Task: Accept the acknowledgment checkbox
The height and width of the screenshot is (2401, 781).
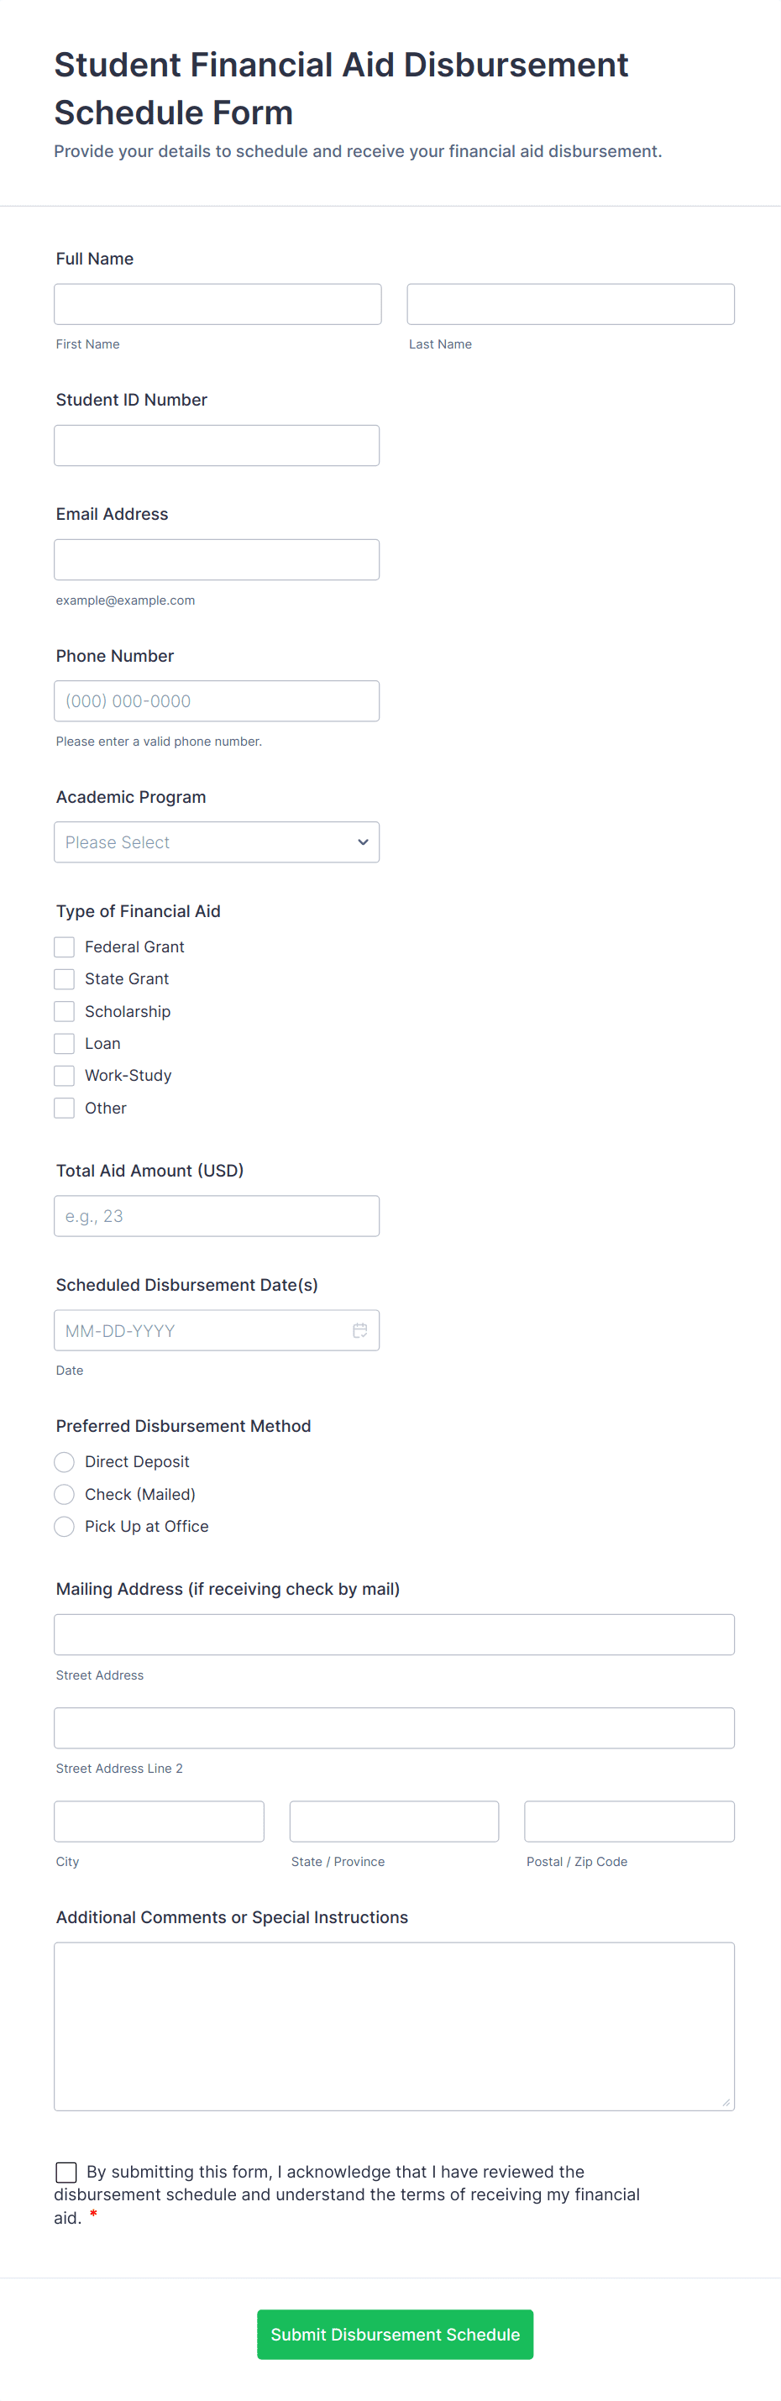Action: click(x=66, y=2172)
